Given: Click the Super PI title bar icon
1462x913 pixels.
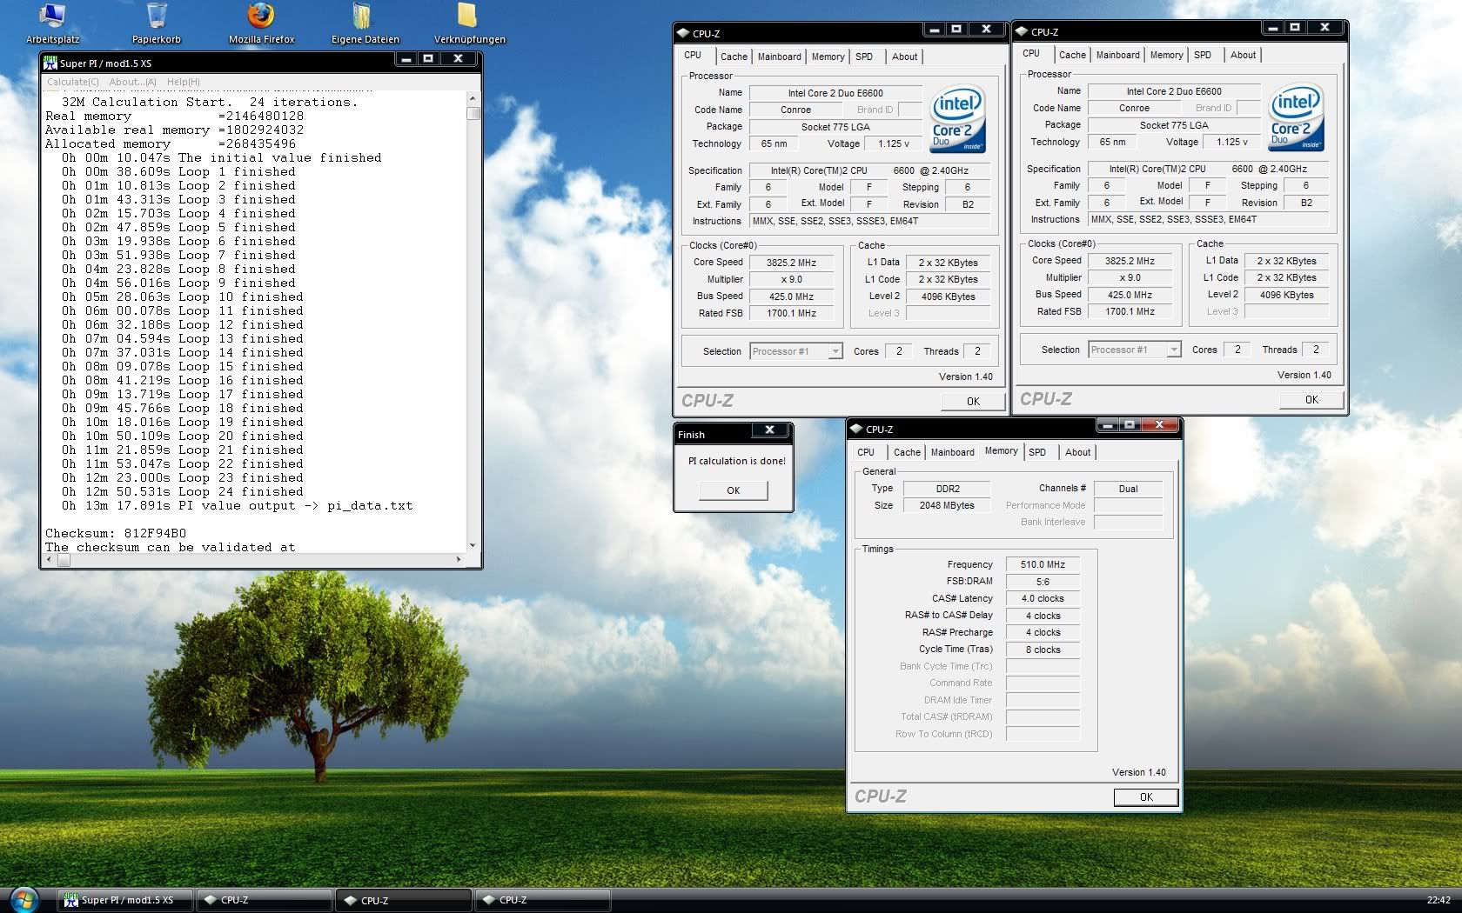Looking at the screenshot, I should [51, 63].
